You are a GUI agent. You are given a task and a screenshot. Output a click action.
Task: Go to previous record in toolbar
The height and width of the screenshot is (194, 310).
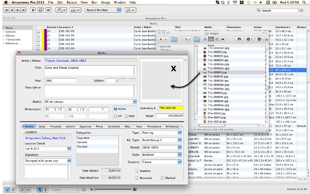click(x=12, y=10)
